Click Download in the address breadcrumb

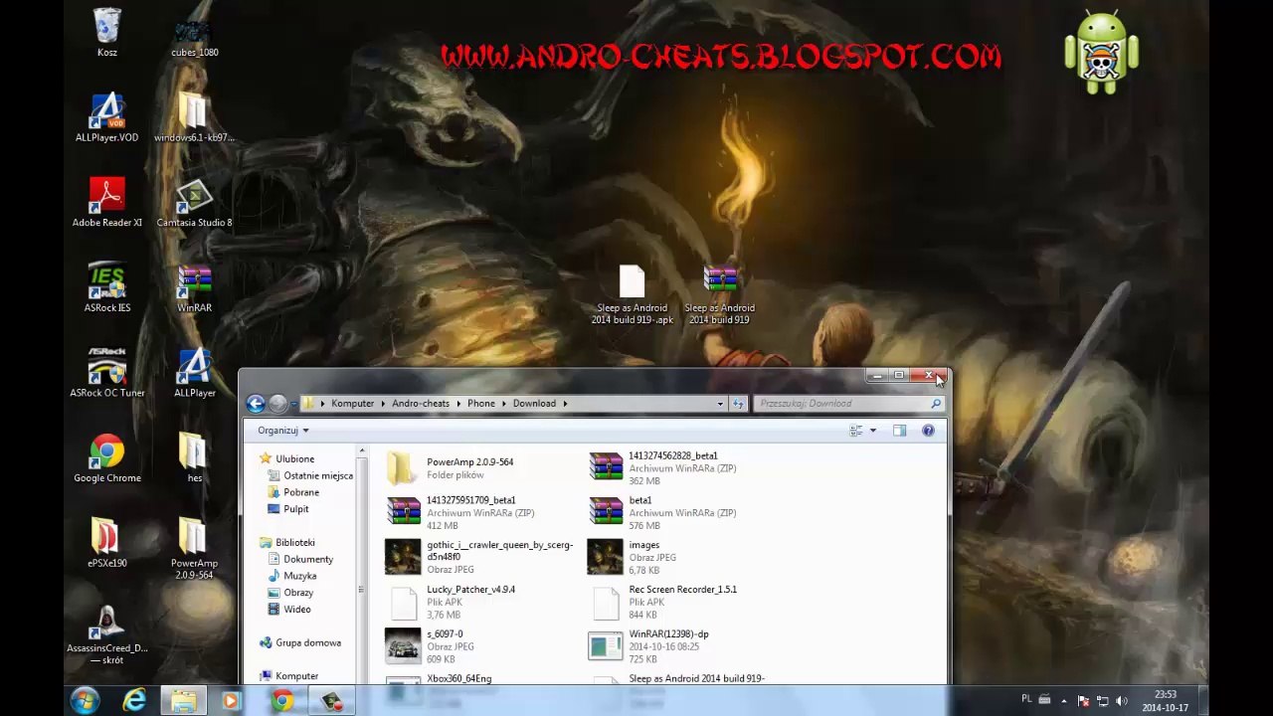(534, 404)
